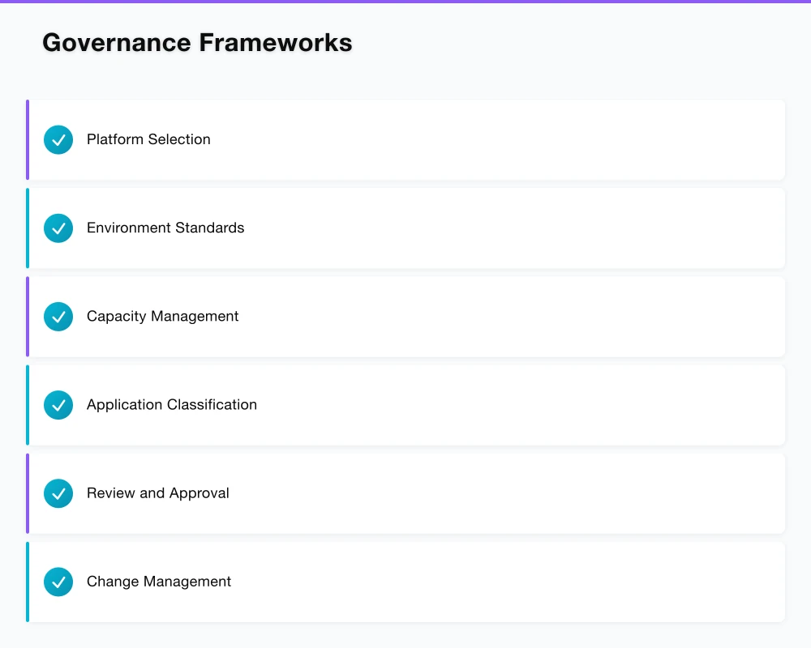Viewport: 811px width, 648px height.
Task: Click the teal accent bar on Application Classification card
Action: [28, 405]
